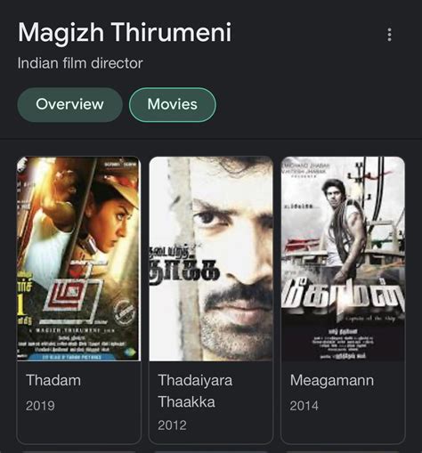Screen dimensions: 422x453
Task: Open the three-dot more options menu
Action: coord(389,35)
